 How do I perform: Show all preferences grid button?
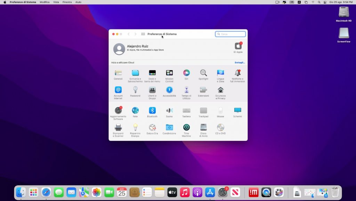[143, 34]
